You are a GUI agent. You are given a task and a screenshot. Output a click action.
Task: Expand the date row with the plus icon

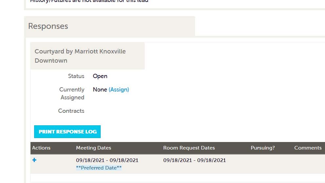[x=34, y=160]
